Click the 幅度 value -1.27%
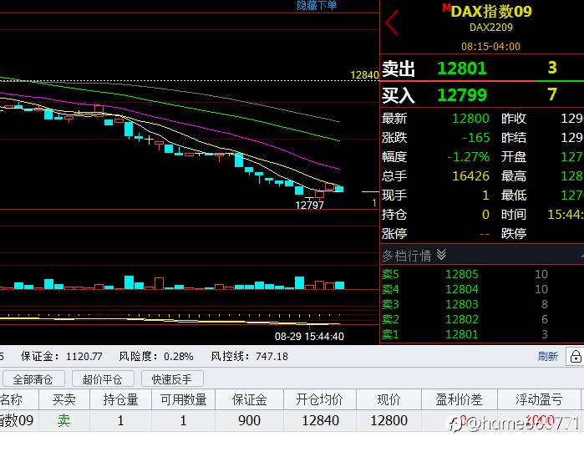This screenshot has width=584, height=452. (469, 157)
